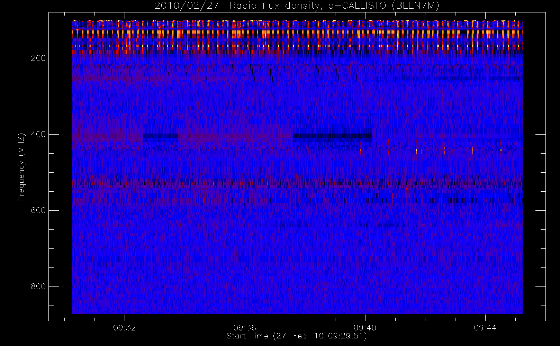
Task: Click the 400 frequency tick label
Action: 38,134
